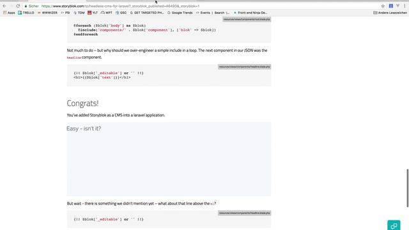
Task: Open the Google Trends bookmark
Action: (x=180, y=13)
